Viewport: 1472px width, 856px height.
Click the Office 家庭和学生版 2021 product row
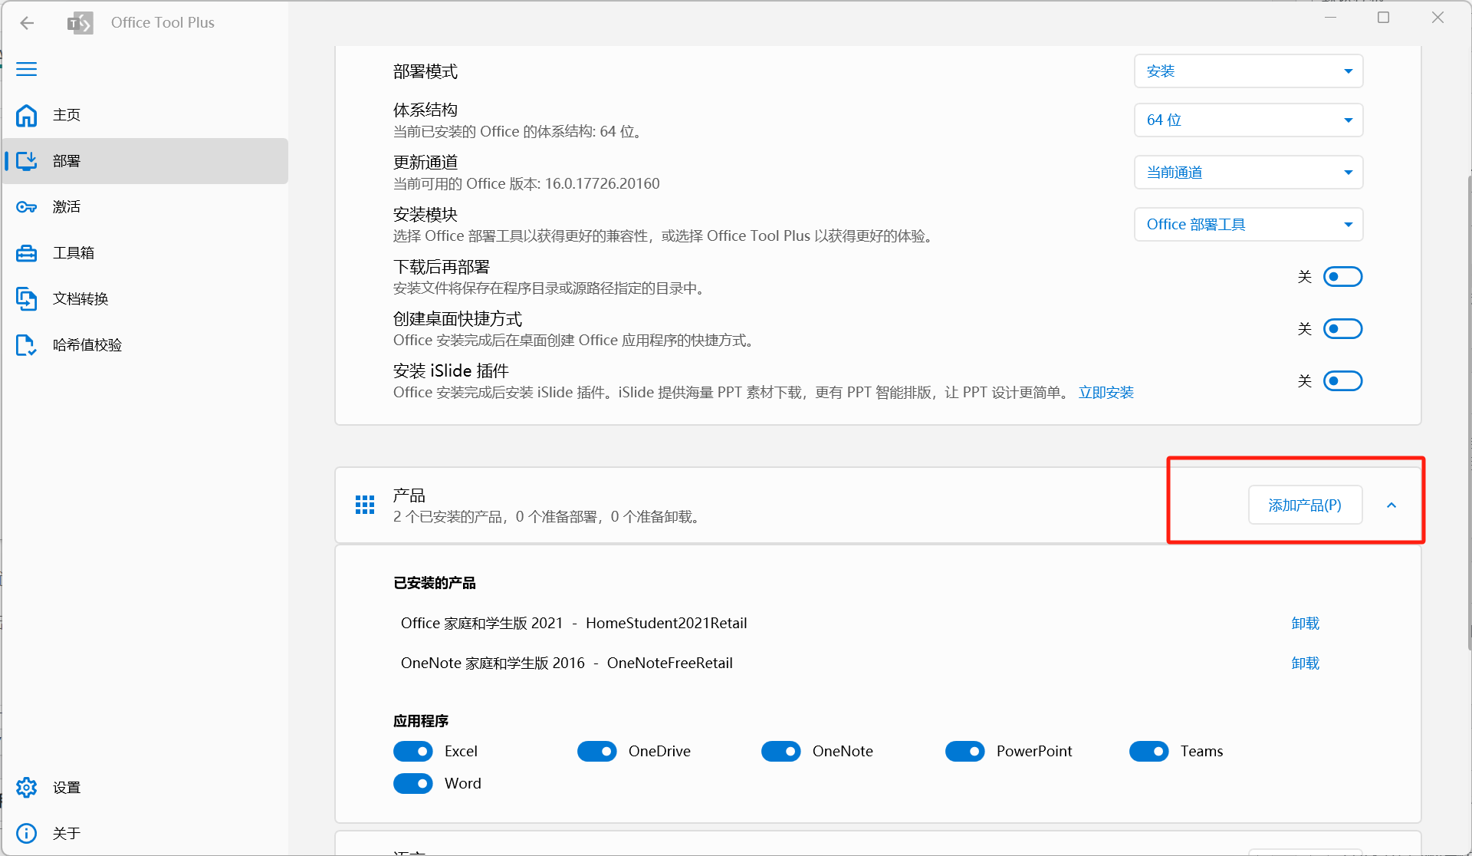(x=860, y=624)
